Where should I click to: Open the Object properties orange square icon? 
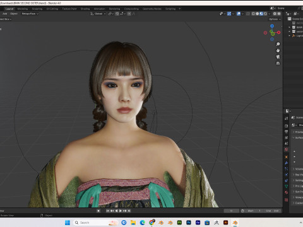pos(287,157)
